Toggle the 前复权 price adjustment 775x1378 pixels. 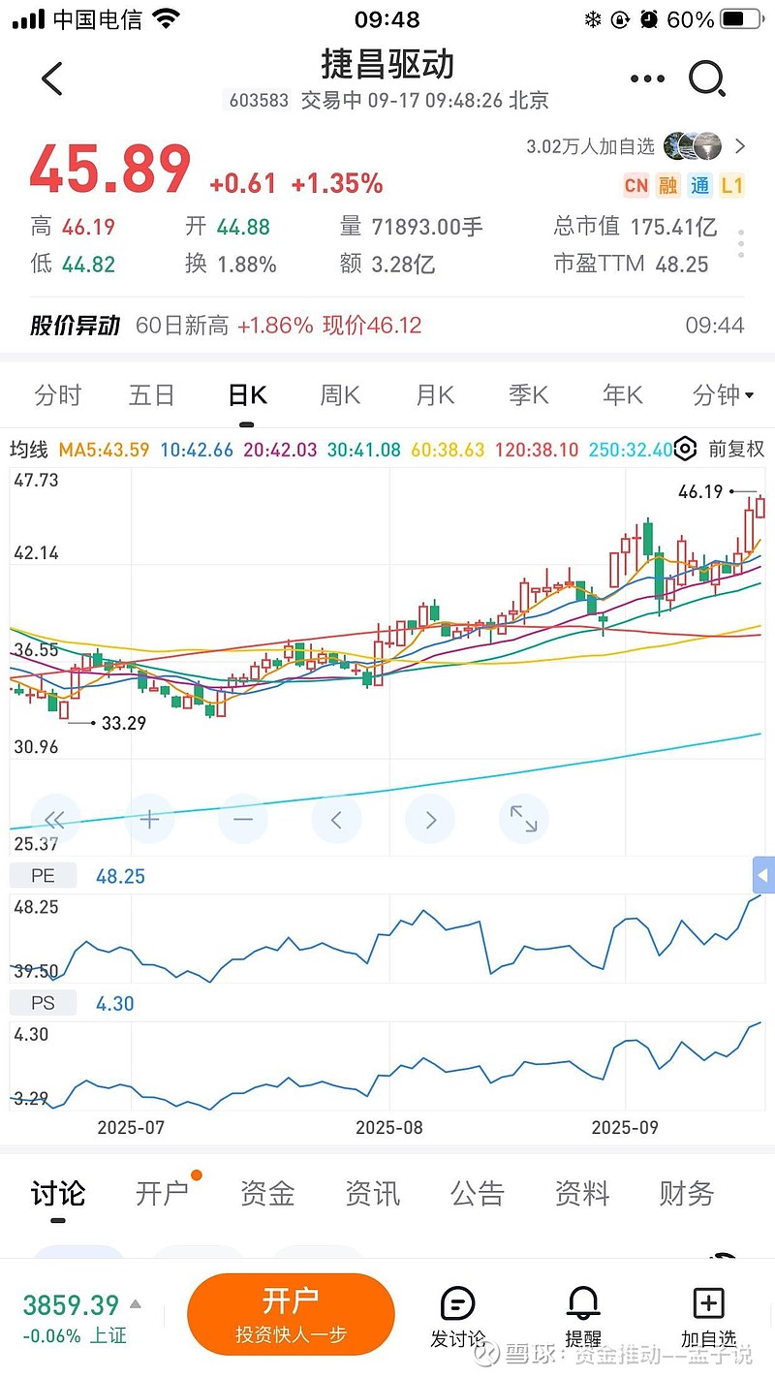(736, 449)
